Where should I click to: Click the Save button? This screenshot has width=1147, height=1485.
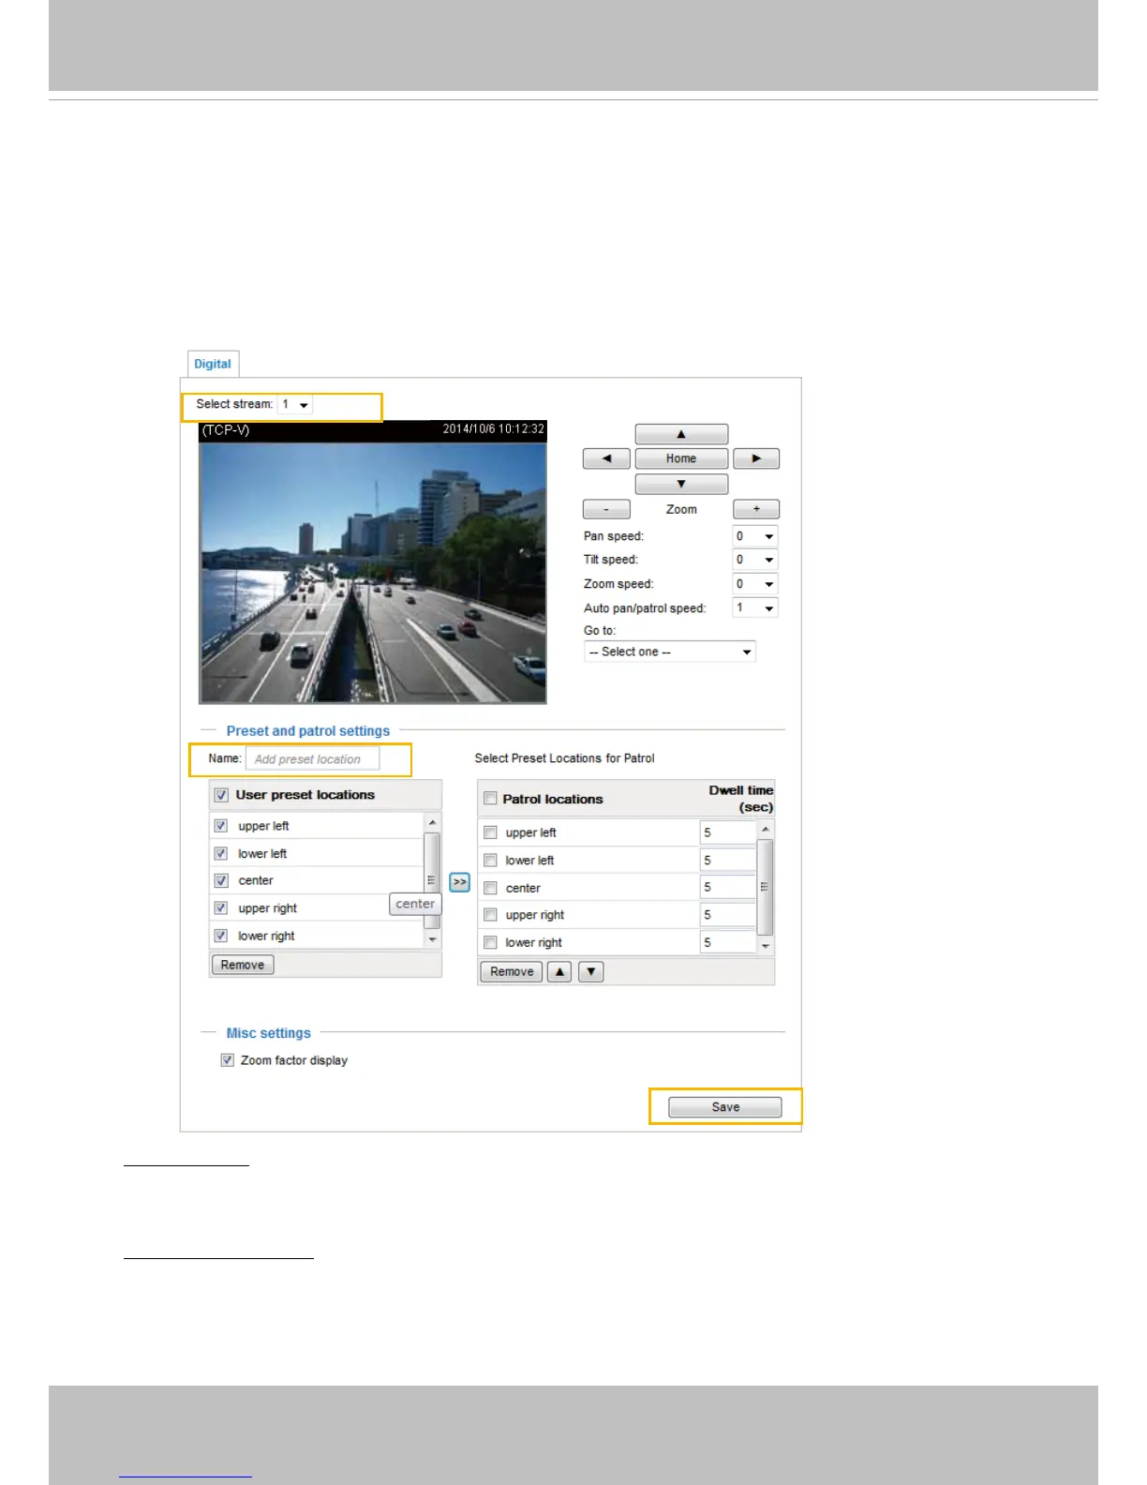point(725,1107)
